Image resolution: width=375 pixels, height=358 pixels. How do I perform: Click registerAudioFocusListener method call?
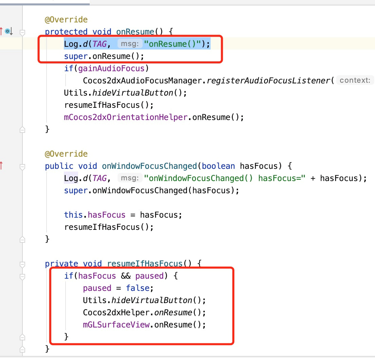268,80
